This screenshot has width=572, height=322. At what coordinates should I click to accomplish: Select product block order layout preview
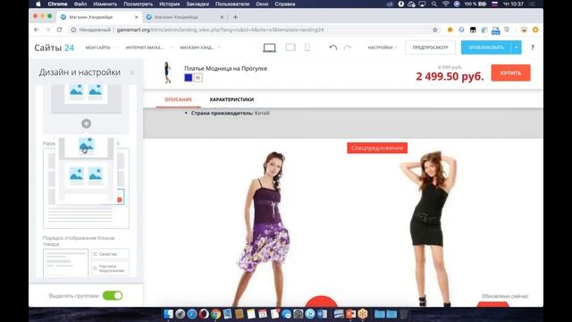tap(65, 263)
